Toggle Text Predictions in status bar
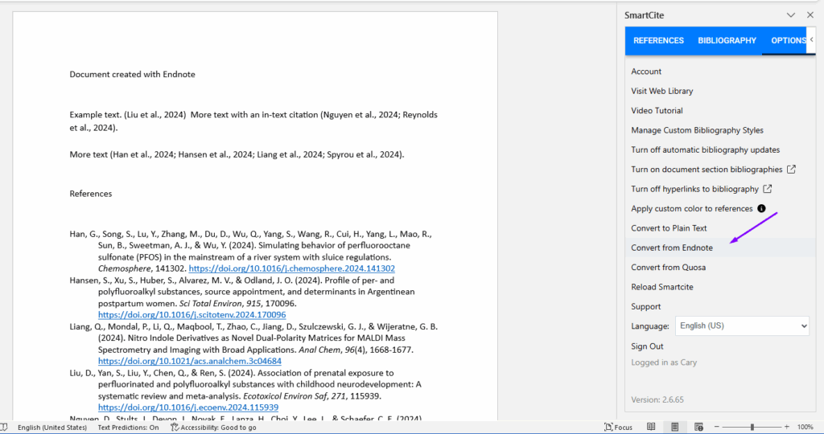This screenshot has width=824, height=434. pyautogui.click(x=128, y=428)
